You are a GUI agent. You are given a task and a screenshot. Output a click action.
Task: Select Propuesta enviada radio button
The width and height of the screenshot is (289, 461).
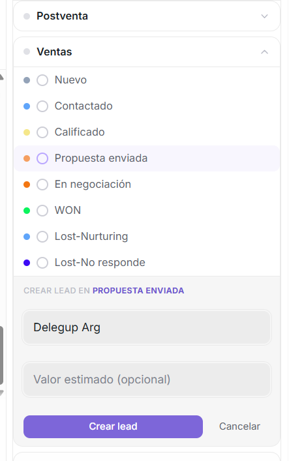tap(42, 158)
